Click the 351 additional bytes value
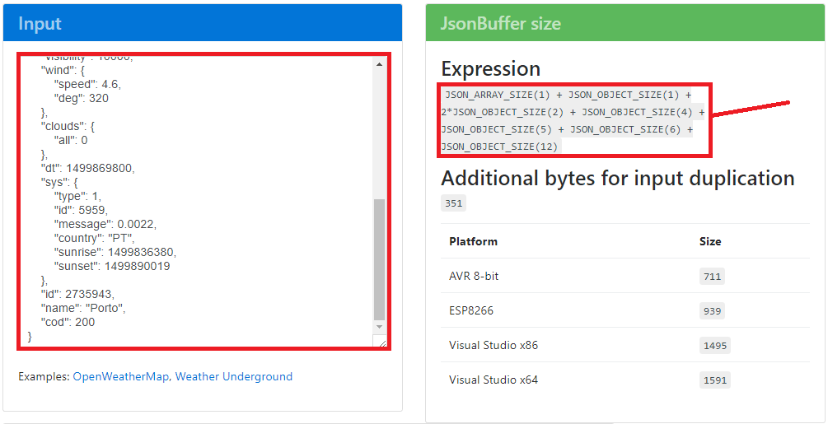 point(453,203)
